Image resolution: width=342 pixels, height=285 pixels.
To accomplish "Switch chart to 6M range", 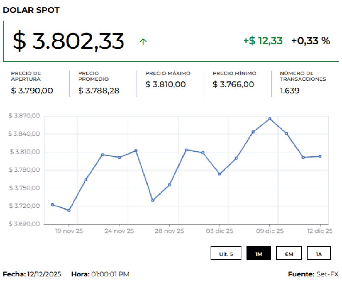I will [x=289, y=253].
